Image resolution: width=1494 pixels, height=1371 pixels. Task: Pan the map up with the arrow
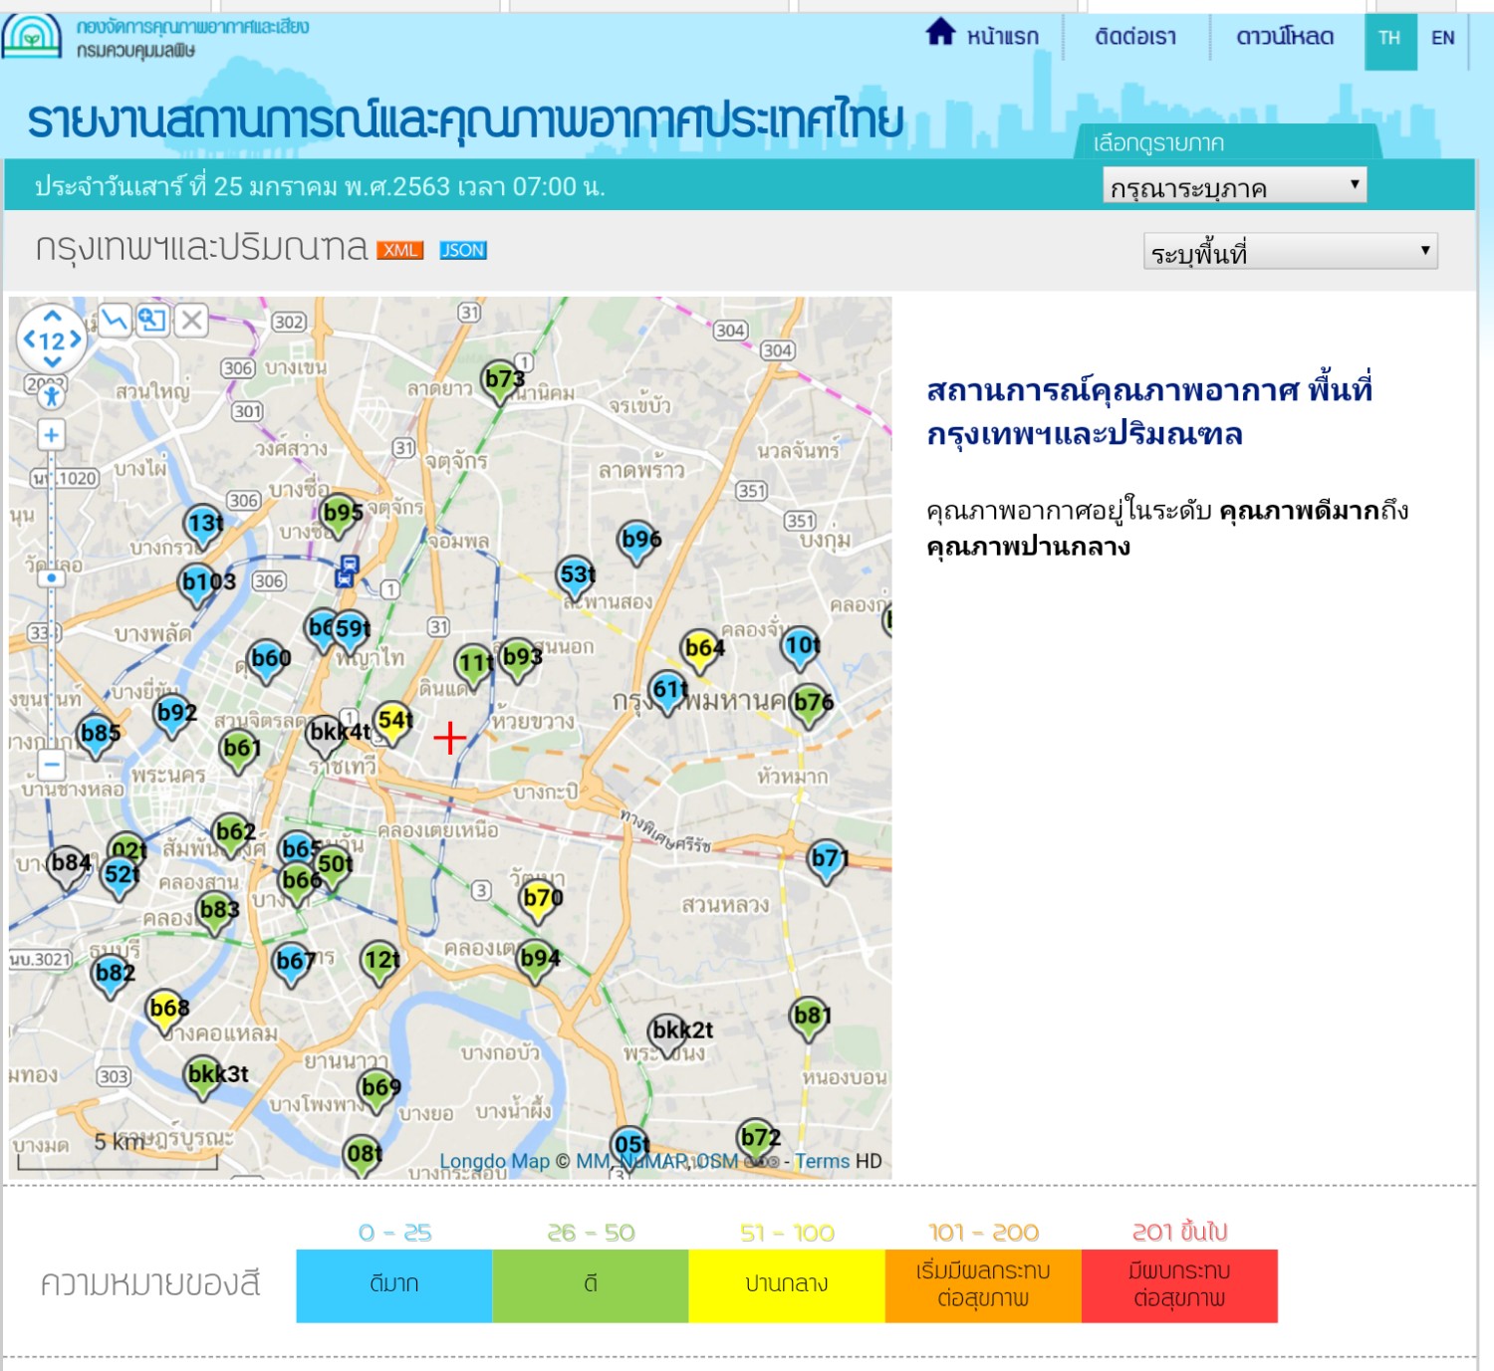coord(52,316)
